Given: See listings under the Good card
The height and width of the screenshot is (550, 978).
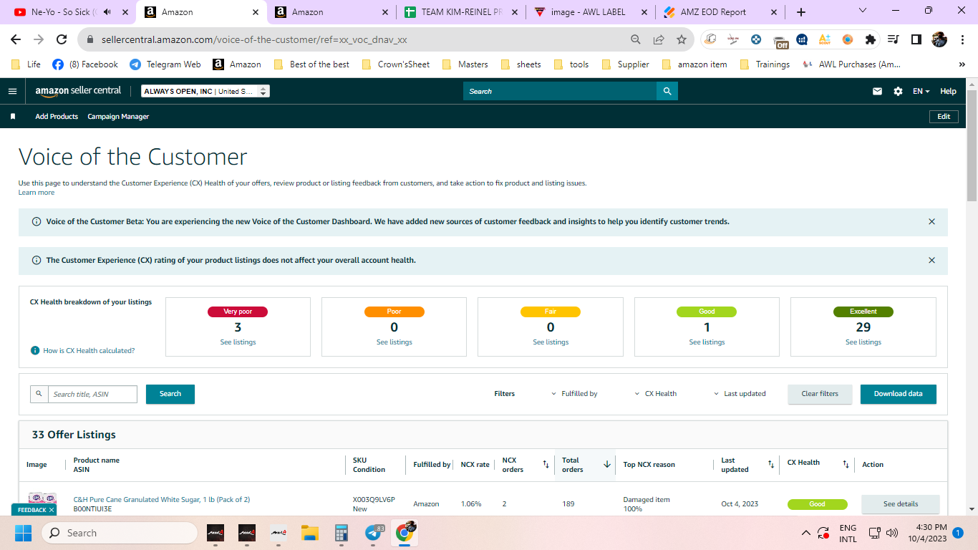Looking at the screenshot, I should [x=707, y=342].
